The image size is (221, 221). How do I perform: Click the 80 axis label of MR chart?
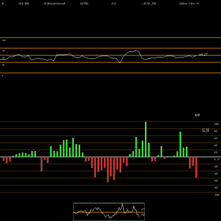216,131
